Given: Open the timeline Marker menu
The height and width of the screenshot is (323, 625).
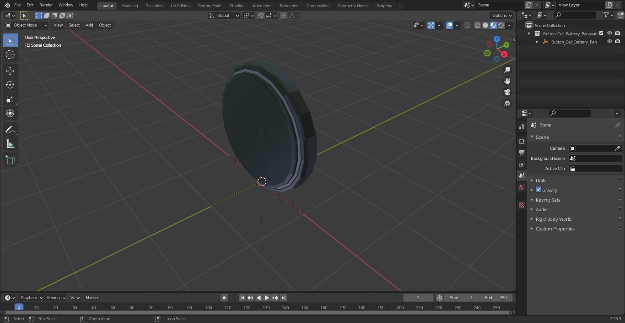Looking at the screenshot, I should pyautogui.click(x=92, y=298).
